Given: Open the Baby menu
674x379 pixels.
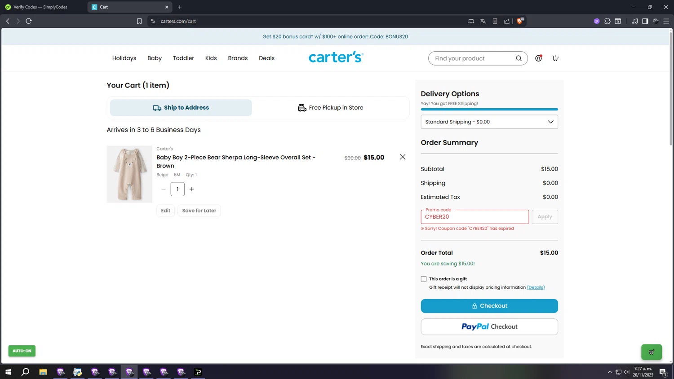Looking at the screenshot, I should click(155, 58).
